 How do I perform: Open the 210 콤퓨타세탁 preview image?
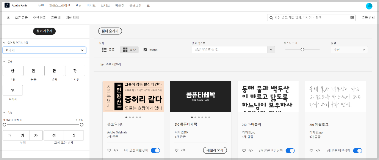coord(200,96)
